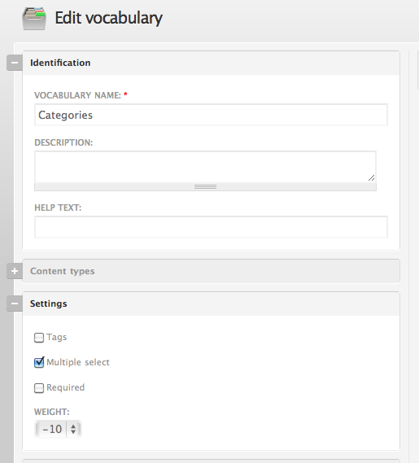419x463 pixels.
Task: Click the vocabulary drawer icon beside the title
Action: pyautogui.click(x=34, y=18)
